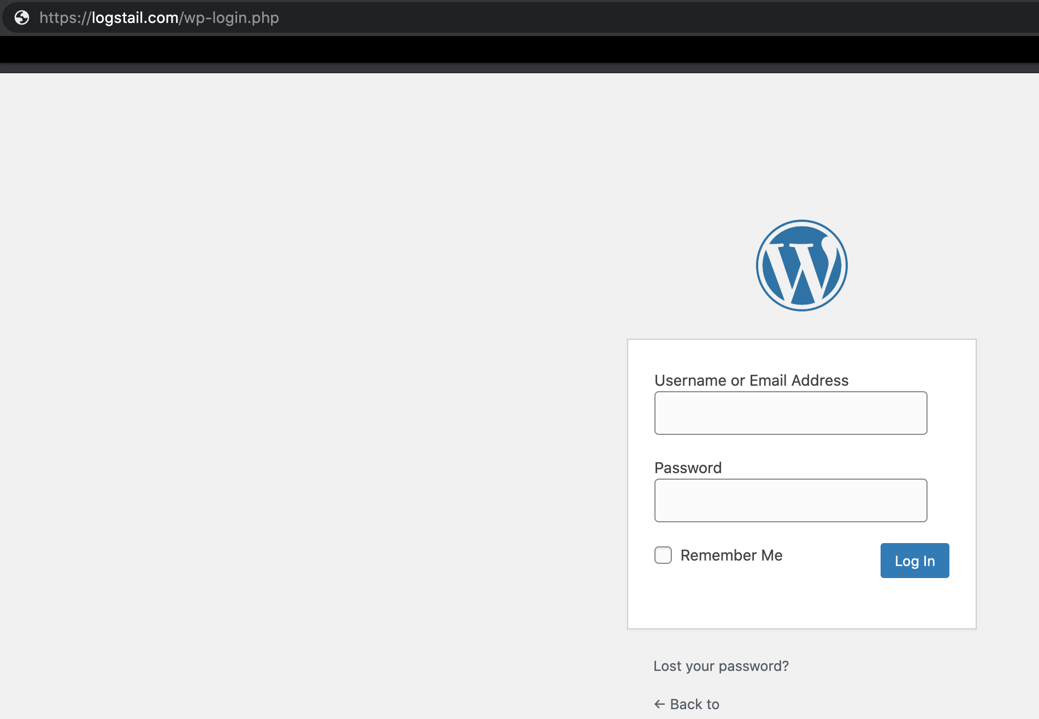This screenshot has width=1039, height=719.
Task: Click the https:// prefix in the address bar
Action: point(64,17)
